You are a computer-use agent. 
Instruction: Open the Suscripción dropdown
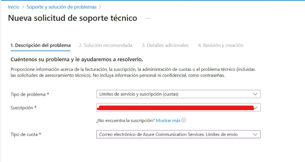tap(178, 107)
